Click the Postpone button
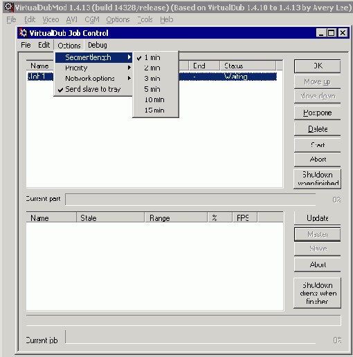This screenshot has width=353, height=357. tap(318, 113)
